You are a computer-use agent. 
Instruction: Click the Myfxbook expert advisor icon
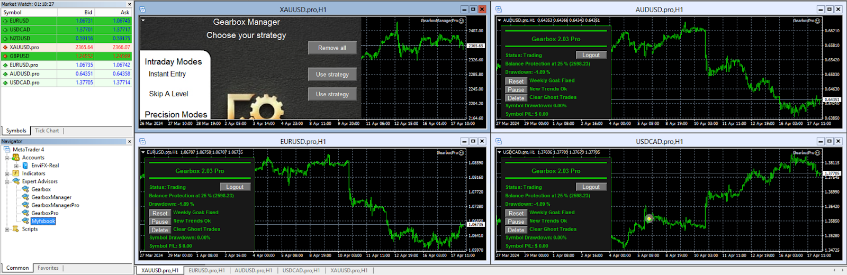click(25, 221)
